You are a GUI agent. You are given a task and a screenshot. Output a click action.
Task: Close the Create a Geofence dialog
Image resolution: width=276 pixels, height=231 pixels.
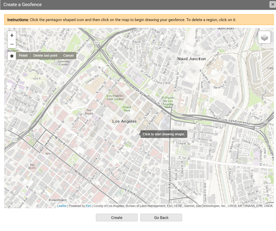(x=272, y=4)
